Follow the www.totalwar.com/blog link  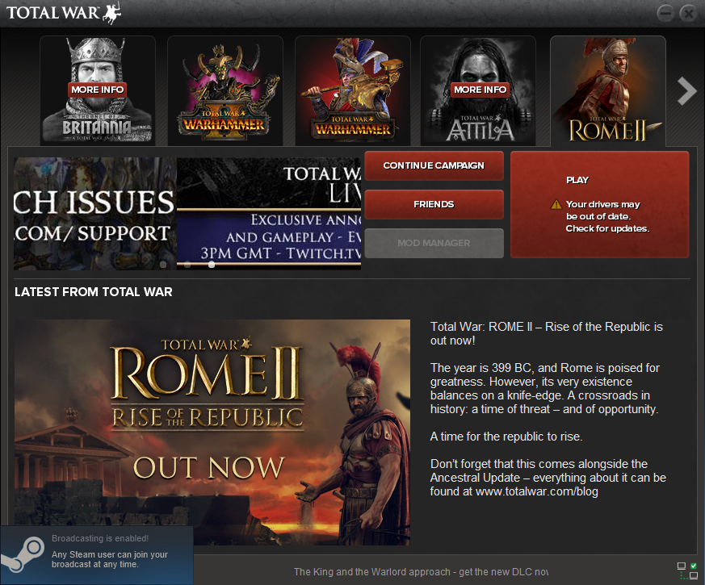coord(537,491)
